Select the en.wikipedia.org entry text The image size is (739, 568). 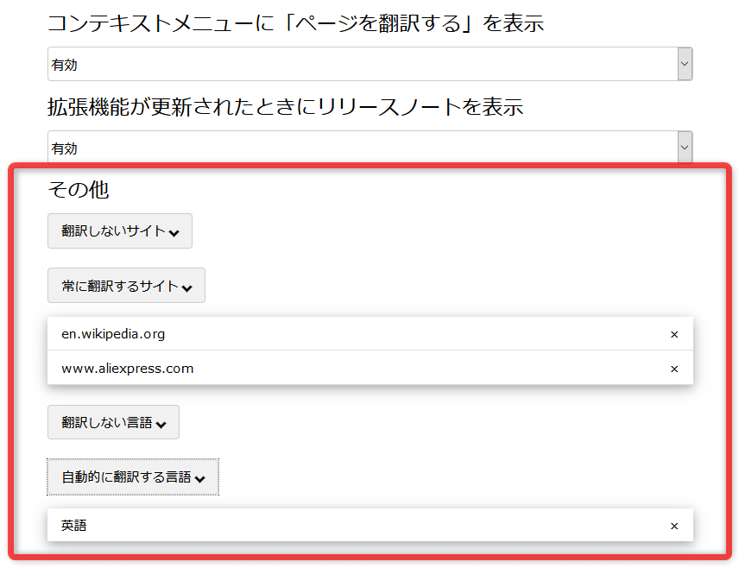[x=113, y=334]
